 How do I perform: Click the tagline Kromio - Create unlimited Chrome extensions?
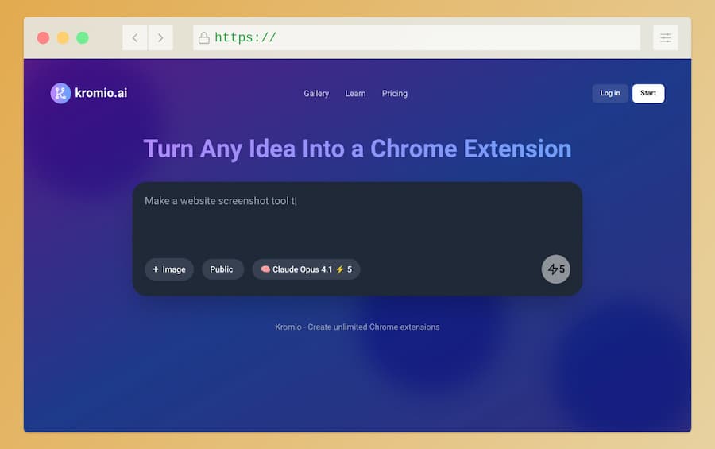pyautogui.click(x=357, y=327)
